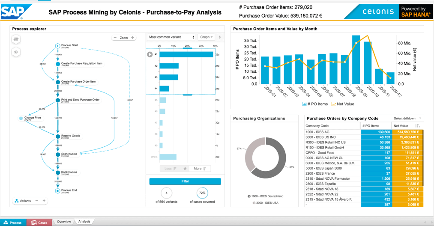The width and height of the screenshot is (434, 226).
Task: Increase variants shown with the plus button
Action: click(x=44, y=201)
